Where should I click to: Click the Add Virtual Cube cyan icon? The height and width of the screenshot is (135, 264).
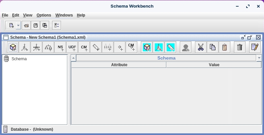(147, 47)
